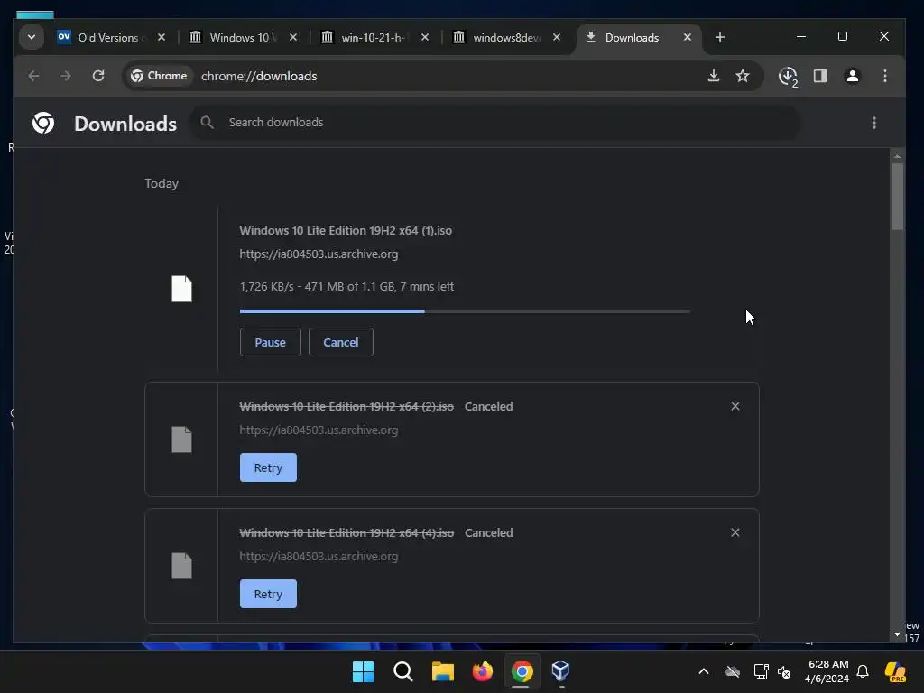
Task: Click the file icon of canceled (4).iso
Action: [181, 566]
